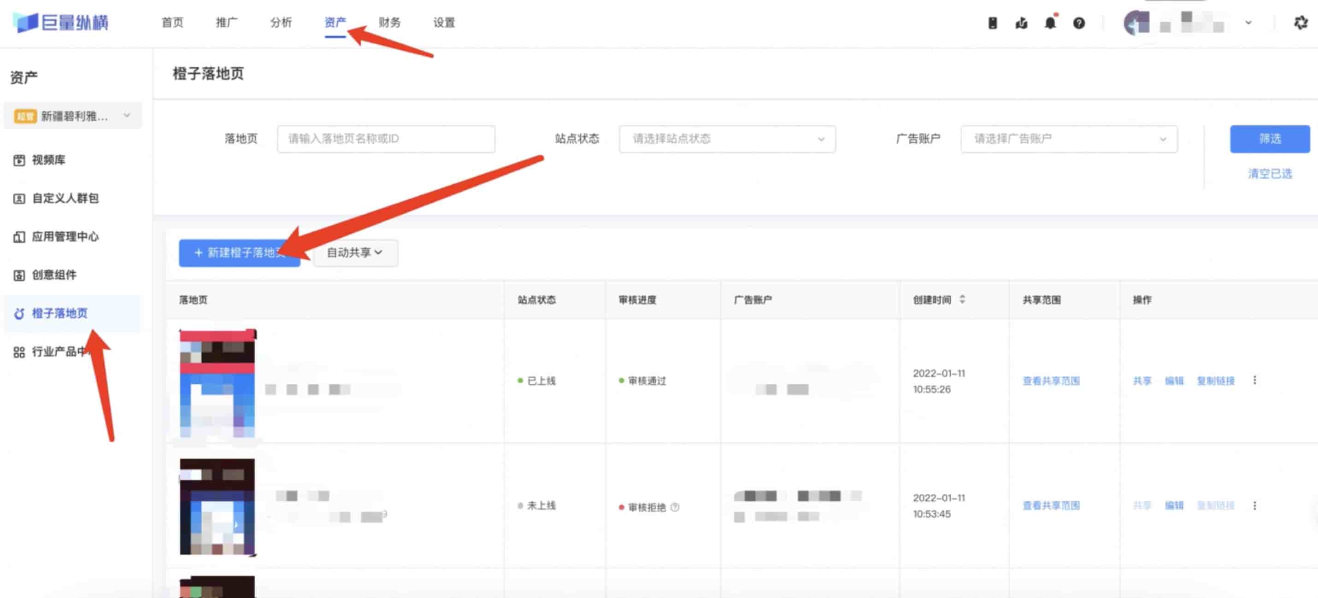This screenshot has width=1318, height=598.
Task: Sort the table by 创建时间
Action: click(962, 299)
